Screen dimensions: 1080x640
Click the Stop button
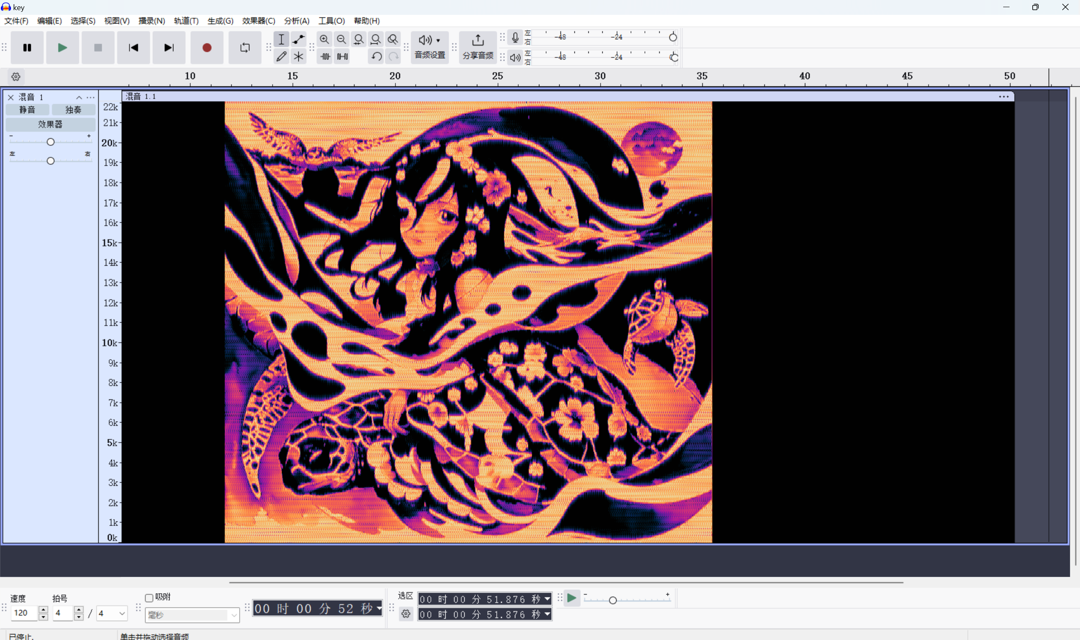pyautogui.click(x=98, y=48)
